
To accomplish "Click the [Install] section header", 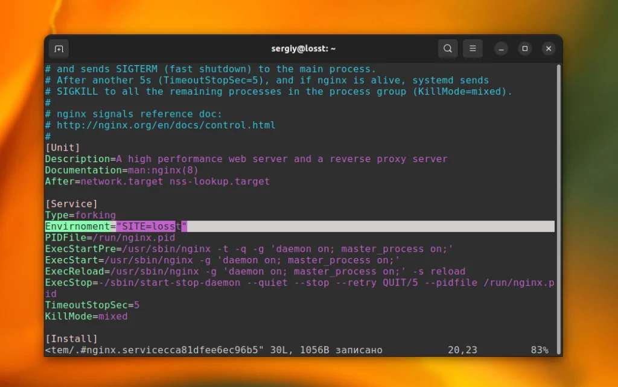I will (x=71, y=339).
